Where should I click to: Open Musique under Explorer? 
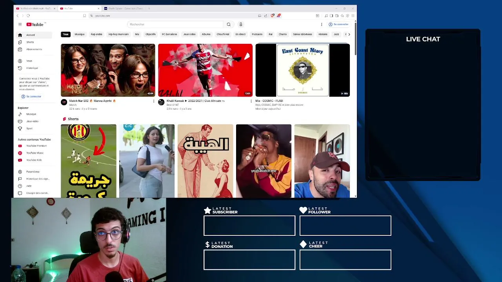[34, 114]
